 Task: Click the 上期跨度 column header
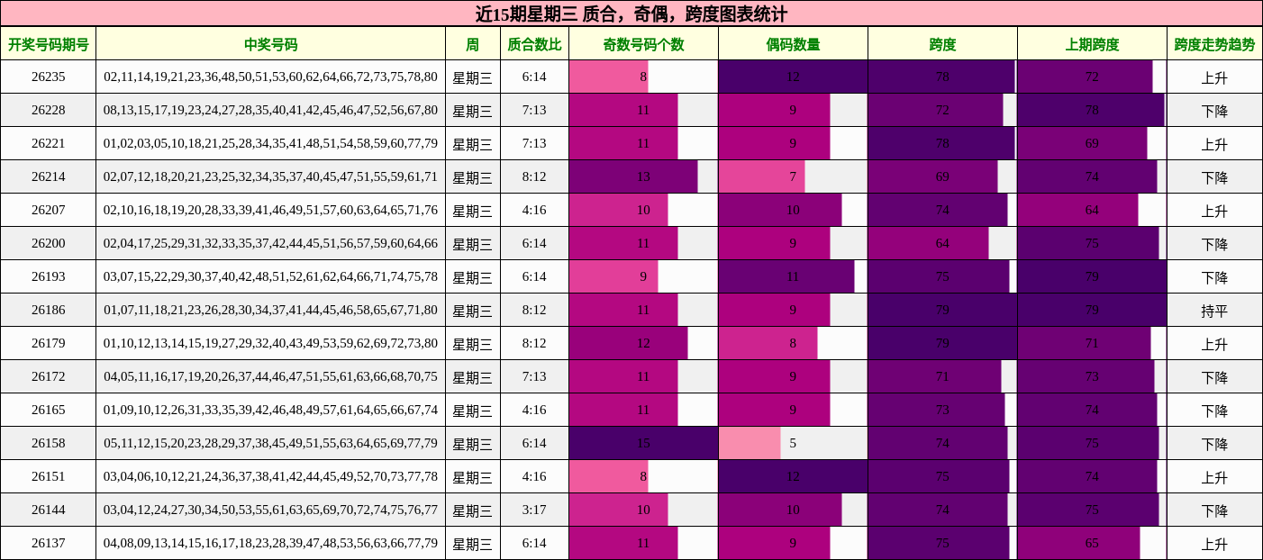(x=1092, y=43)
